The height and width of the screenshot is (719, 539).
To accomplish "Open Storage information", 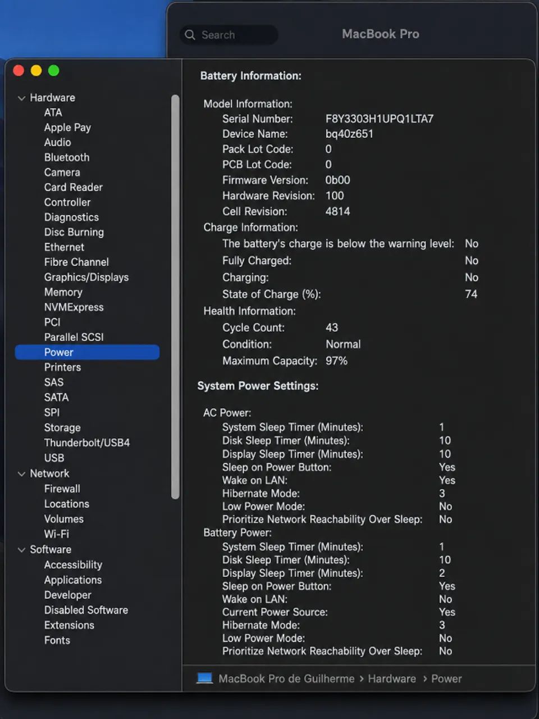I will (62, 427).
